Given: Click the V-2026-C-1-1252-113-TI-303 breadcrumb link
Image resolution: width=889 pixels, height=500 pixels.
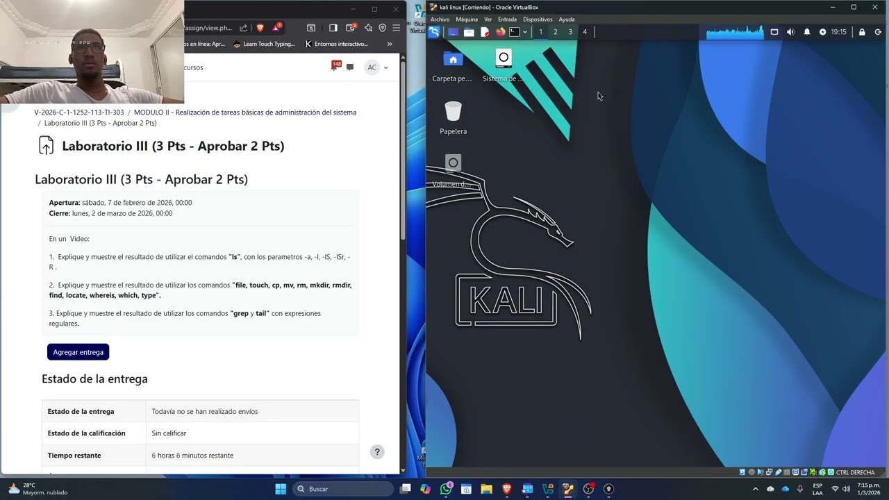Looking at the screenshot, I should tap(79, 112).
